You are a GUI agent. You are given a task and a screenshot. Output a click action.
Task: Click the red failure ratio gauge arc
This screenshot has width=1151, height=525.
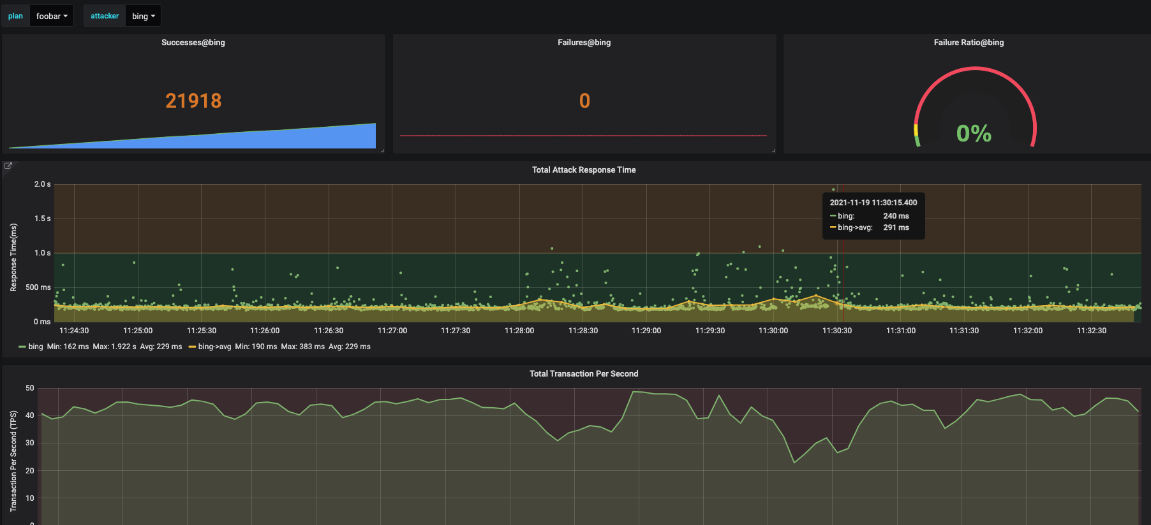pyautogui.click(x=975, y=69)
